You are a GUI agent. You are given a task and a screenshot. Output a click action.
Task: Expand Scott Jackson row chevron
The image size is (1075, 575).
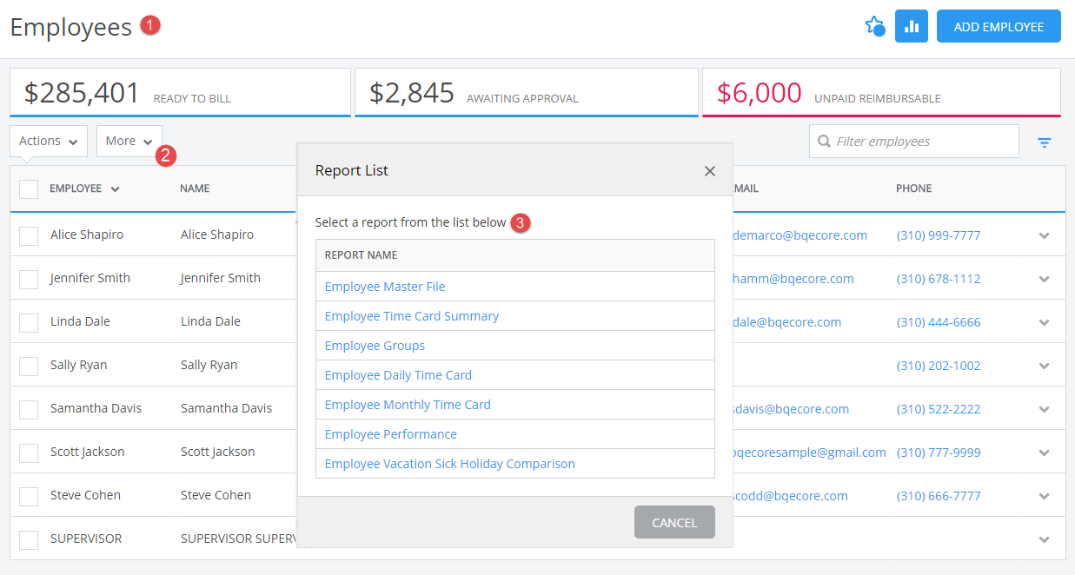click(1045, 453)
